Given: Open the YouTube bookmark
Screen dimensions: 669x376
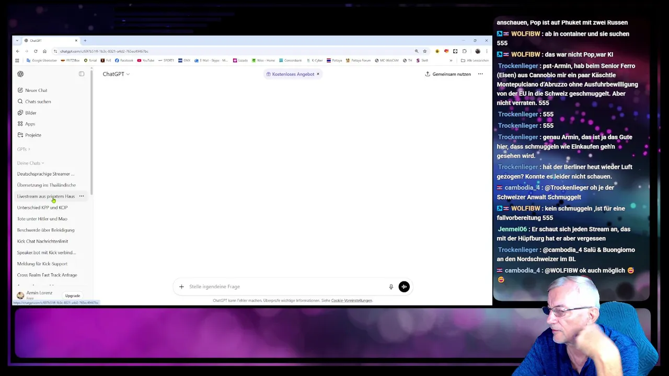Looking at the screenshot, I should click(x=146, y=61).
